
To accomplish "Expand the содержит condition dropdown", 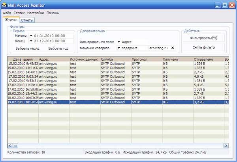I will (119, 48).
